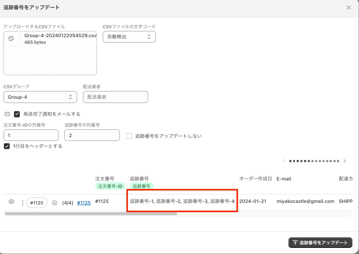Screen dimensions: 359x254
Task: Click the 注文番号-IDの列番号 input field
Action: [x=31, y=135]
